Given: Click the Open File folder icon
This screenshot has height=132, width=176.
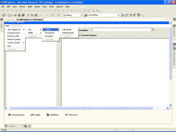Looking at the screenshot, I should point(15,15).
